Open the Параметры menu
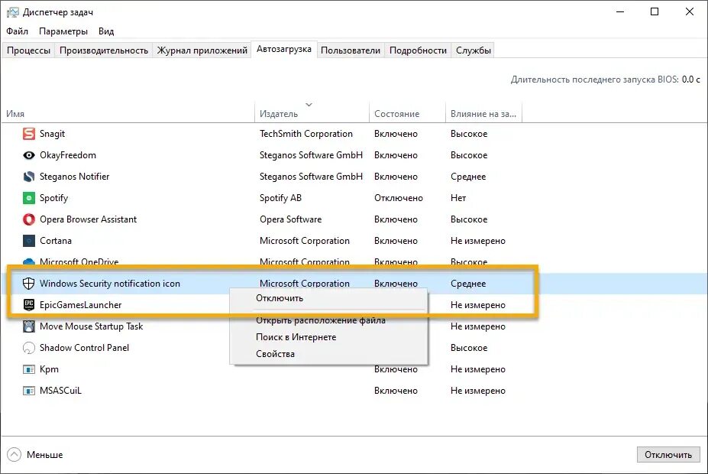708x474 pixels. 63,31
